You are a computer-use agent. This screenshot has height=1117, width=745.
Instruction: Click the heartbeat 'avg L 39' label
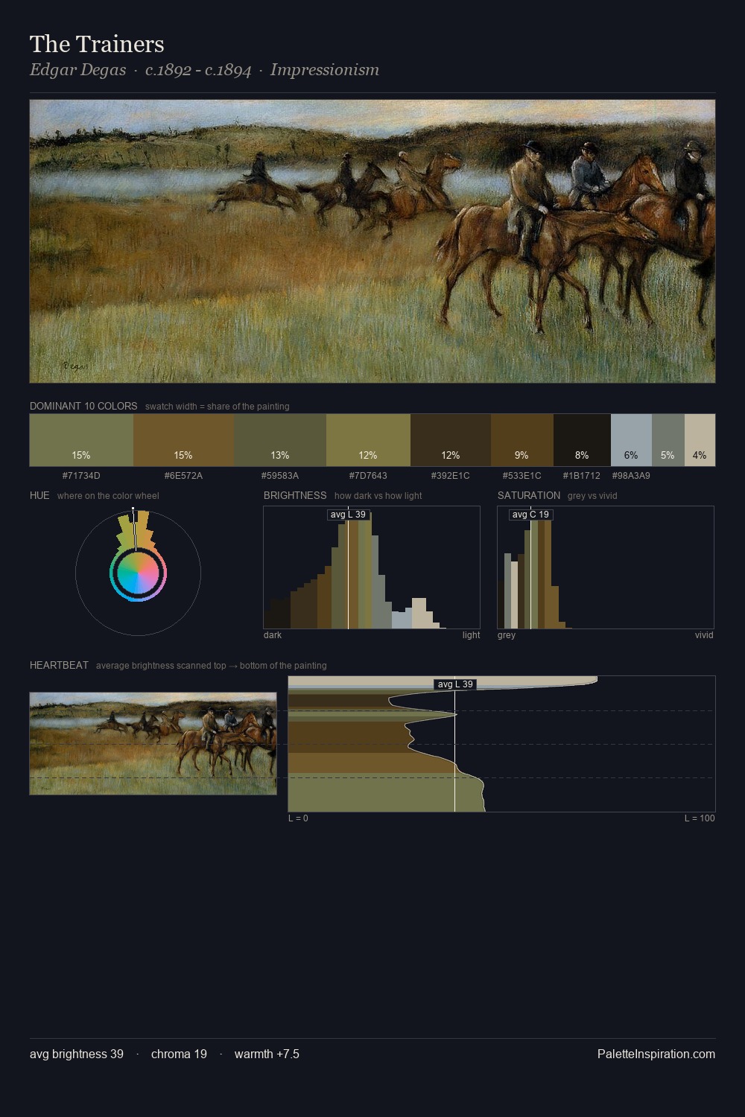(x=455, y=684)
